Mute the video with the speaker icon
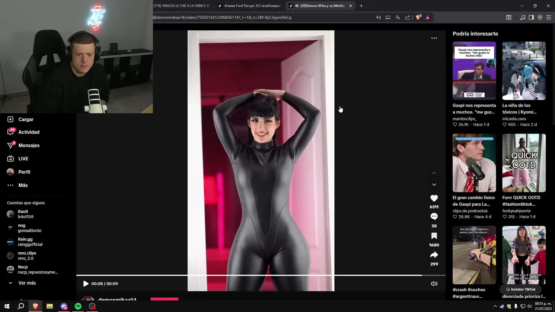 coord(434,284)
